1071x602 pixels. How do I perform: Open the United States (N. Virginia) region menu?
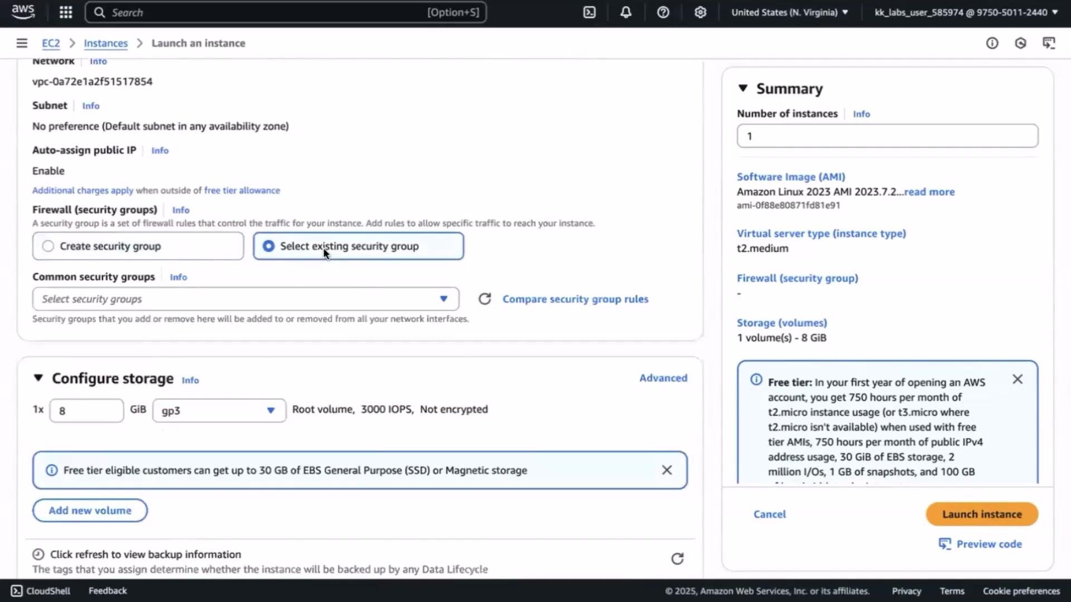(x=789, y=12)
